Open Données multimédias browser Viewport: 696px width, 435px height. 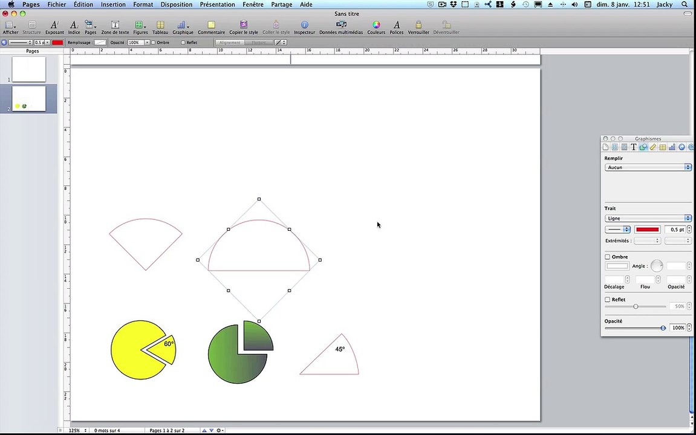point(341,27)
